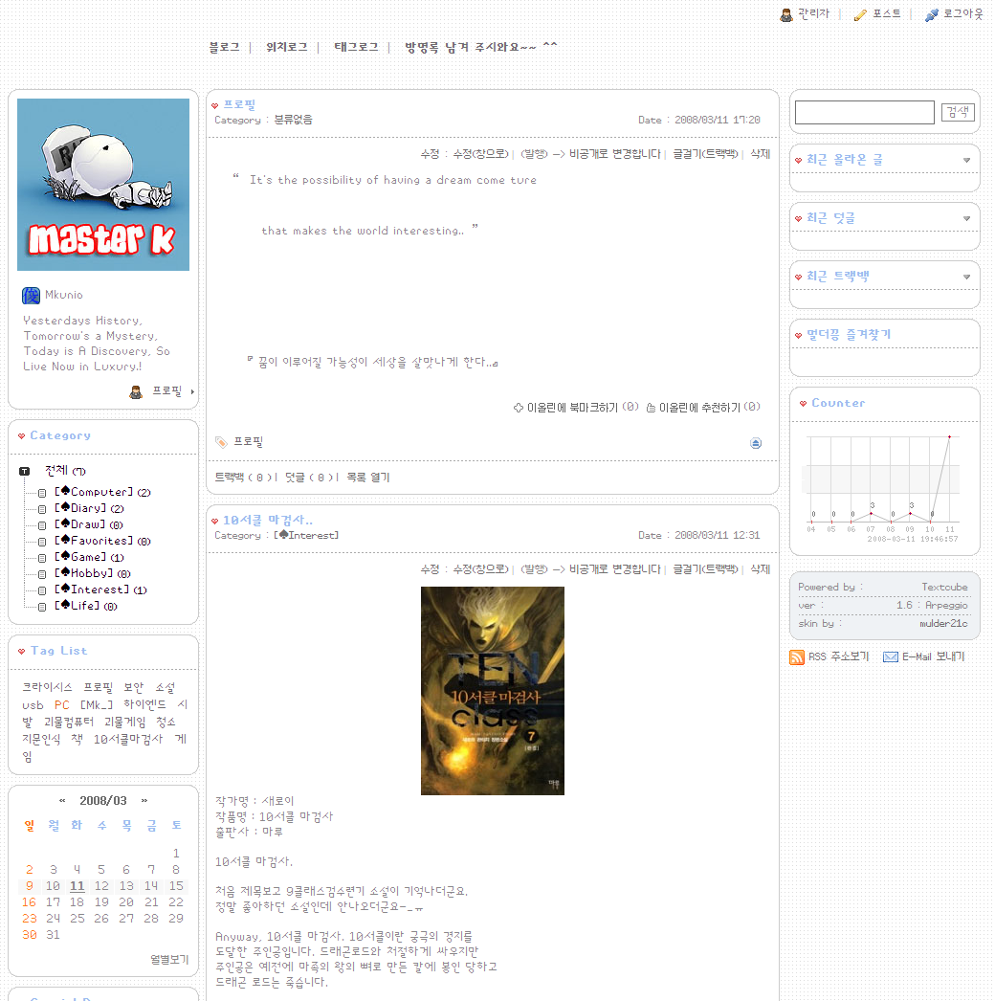The image size is (995, 1001).
Task: Click the mulder21c skin author link
Action: click(x=943, y=624)
